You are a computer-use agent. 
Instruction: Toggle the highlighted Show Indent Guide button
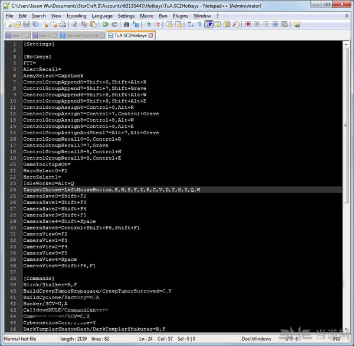coord(209,24)
